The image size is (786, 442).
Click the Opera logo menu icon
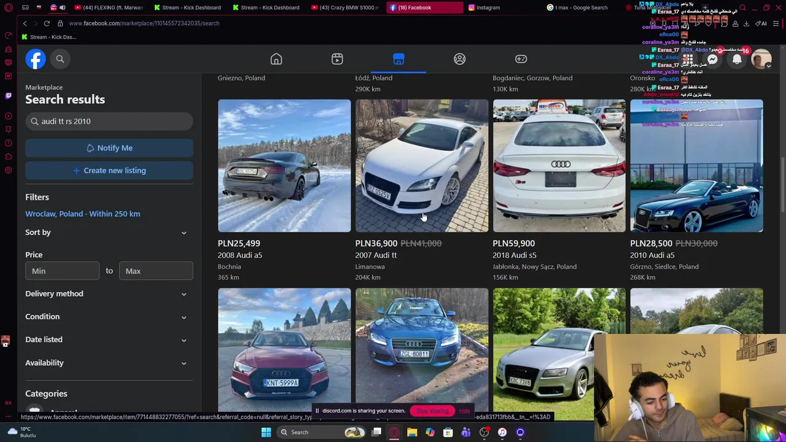(x=9, y=7)
